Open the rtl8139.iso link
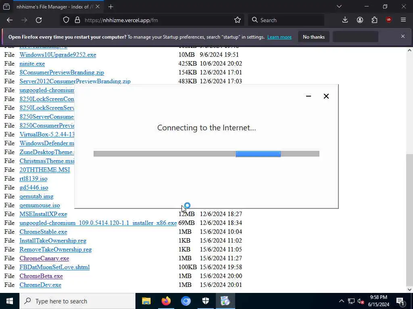Screen dimensions: 413x309 [33, 179]
